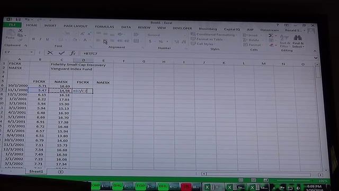Click the Save icon in Quick Access
Image resolution: width=339 pixels, height=191 pixels.
coord(18,20)
